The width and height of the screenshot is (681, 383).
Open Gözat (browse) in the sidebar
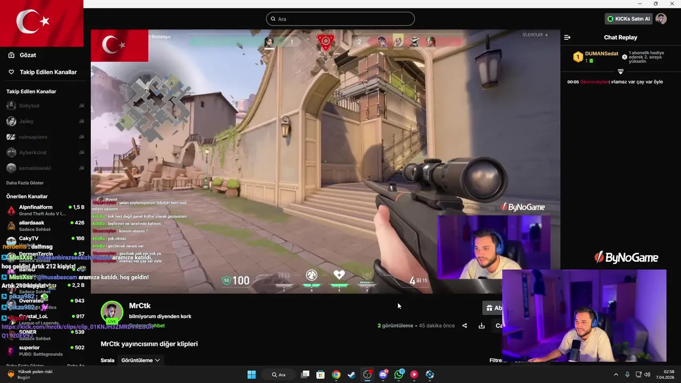click(x=28, y=55)
